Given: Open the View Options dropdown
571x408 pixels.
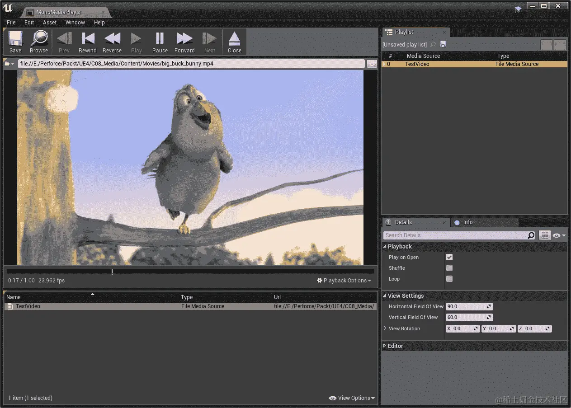Looking at the screenshot, I should [352, 398].
